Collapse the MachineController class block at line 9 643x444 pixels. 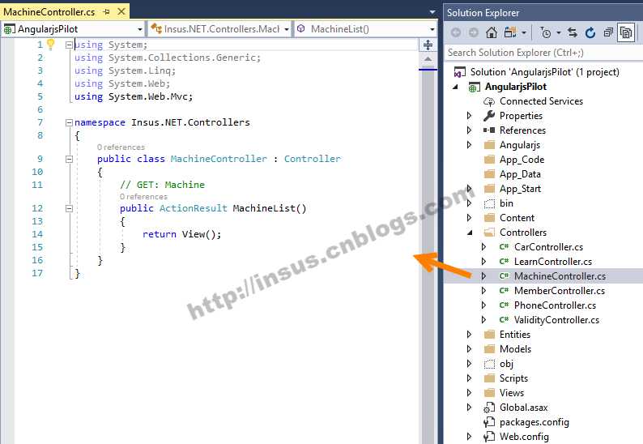point(70,160)
